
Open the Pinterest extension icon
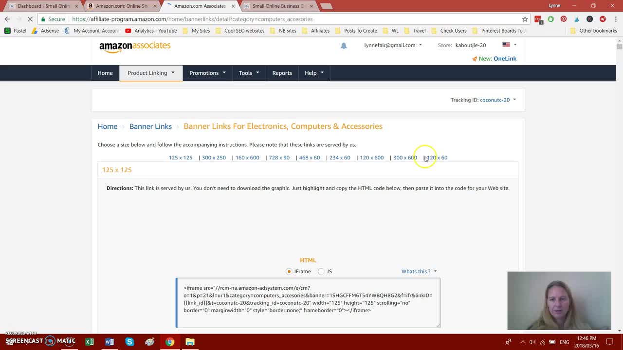pos(564,19)
